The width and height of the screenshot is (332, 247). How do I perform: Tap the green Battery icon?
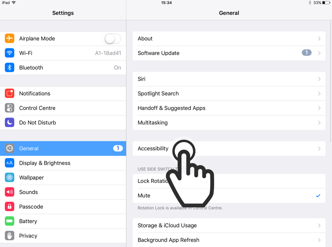pos(10,221)
